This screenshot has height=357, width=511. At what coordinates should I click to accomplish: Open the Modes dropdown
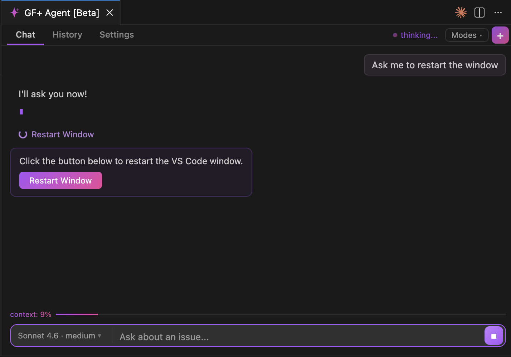pyautogui.click(x=467, y=35)
